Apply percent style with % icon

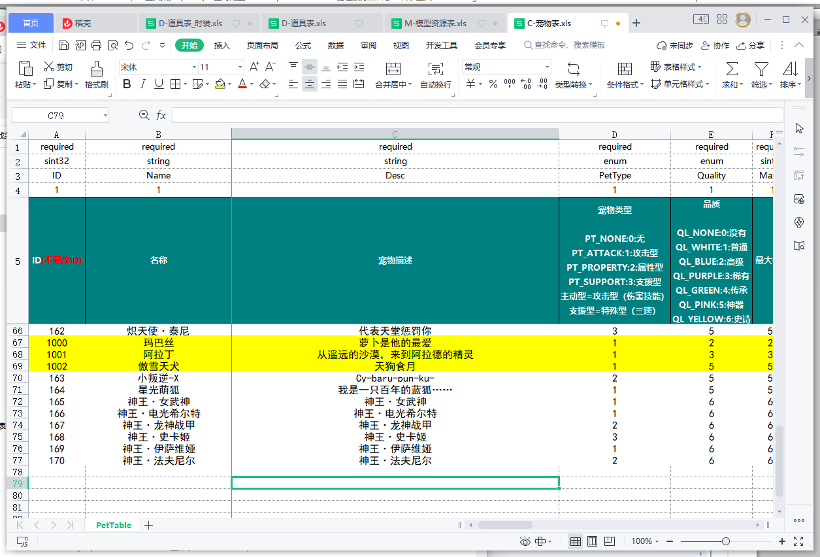pos(493,84)
